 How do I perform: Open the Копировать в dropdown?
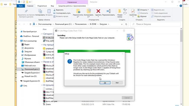click(x=89, y=13)
